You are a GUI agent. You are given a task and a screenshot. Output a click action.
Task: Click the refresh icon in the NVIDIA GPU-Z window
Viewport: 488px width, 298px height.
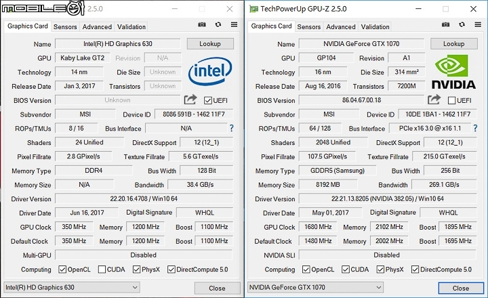coord(462,24)
